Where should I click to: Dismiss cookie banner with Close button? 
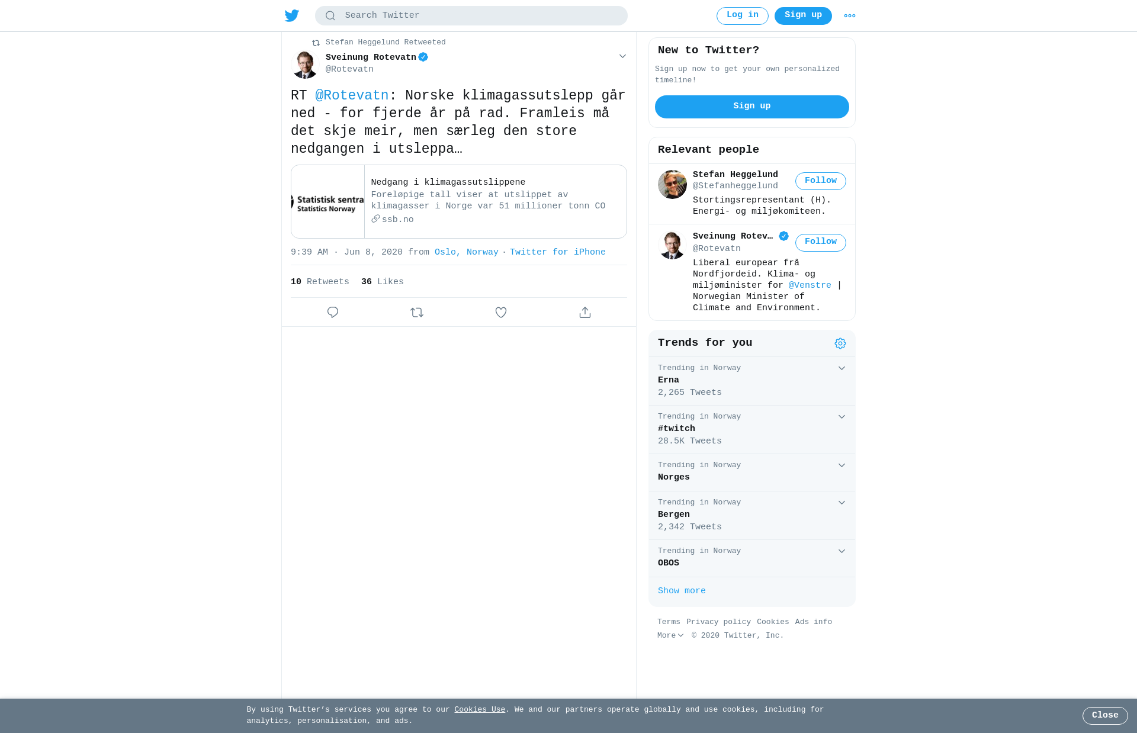1105,715
